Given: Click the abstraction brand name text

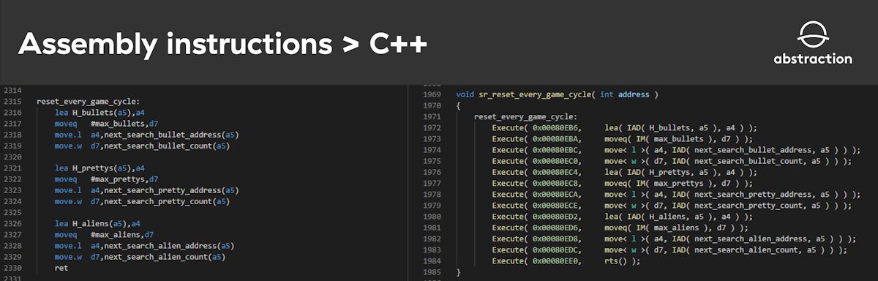Looking at the screenshot, I should [813, 59].
